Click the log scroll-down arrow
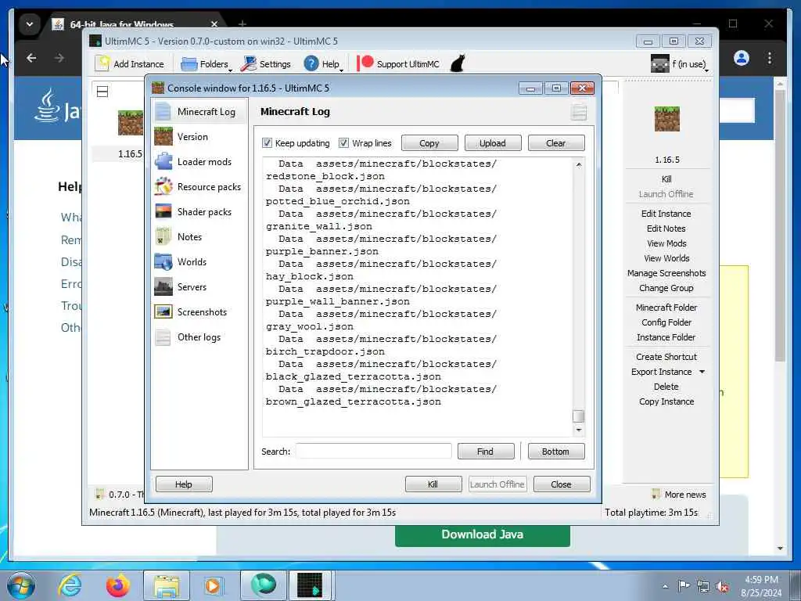This screenshot has width=801, height=601. 578,430
